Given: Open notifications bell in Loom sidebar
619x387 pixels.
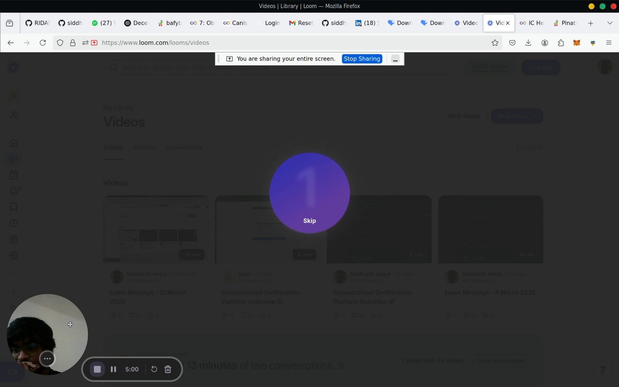Looking at the screenshot, I should 14,191.
